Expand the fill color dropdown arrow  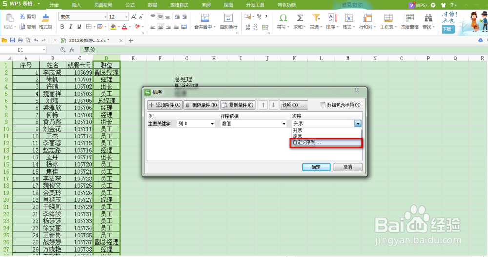119,27
